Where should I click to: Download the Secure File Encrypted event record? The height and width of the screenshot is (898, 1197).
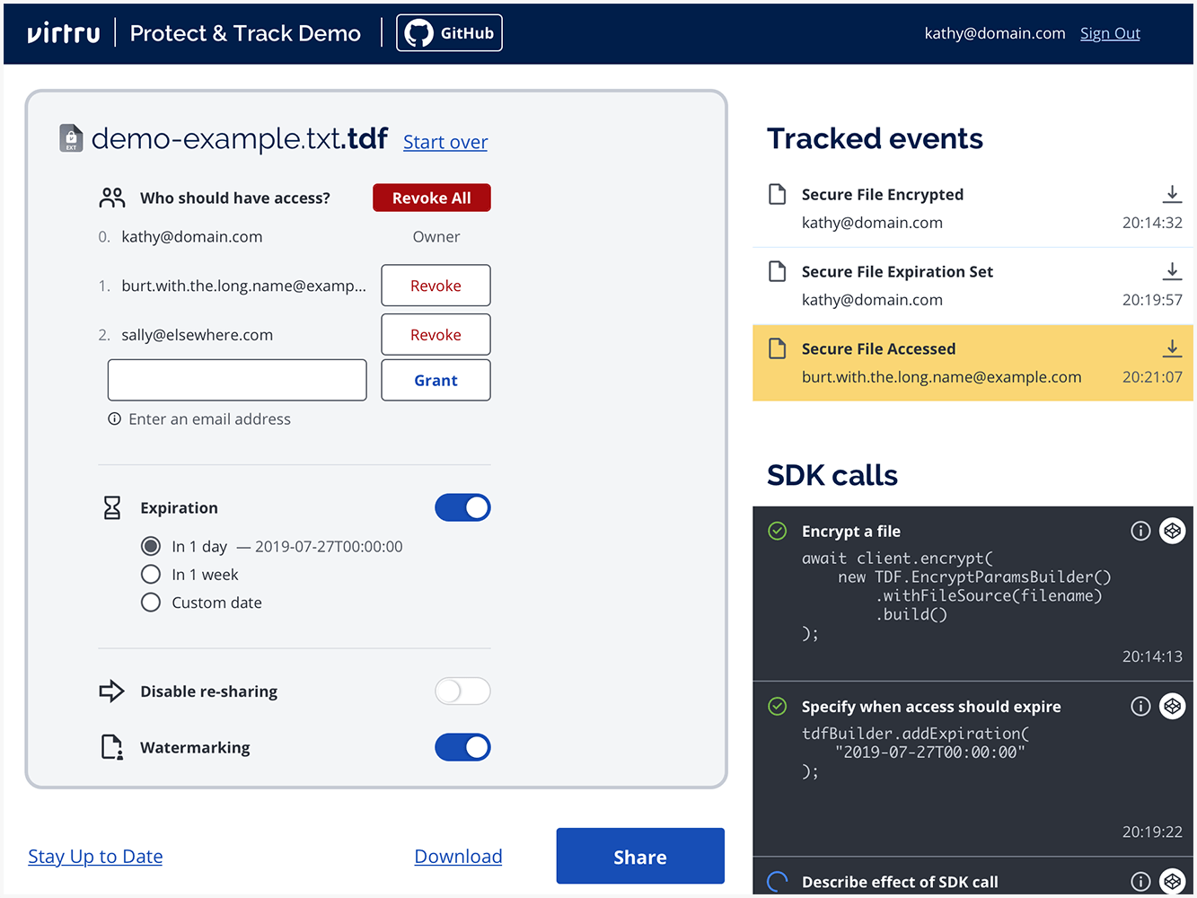click(1172, 194)
